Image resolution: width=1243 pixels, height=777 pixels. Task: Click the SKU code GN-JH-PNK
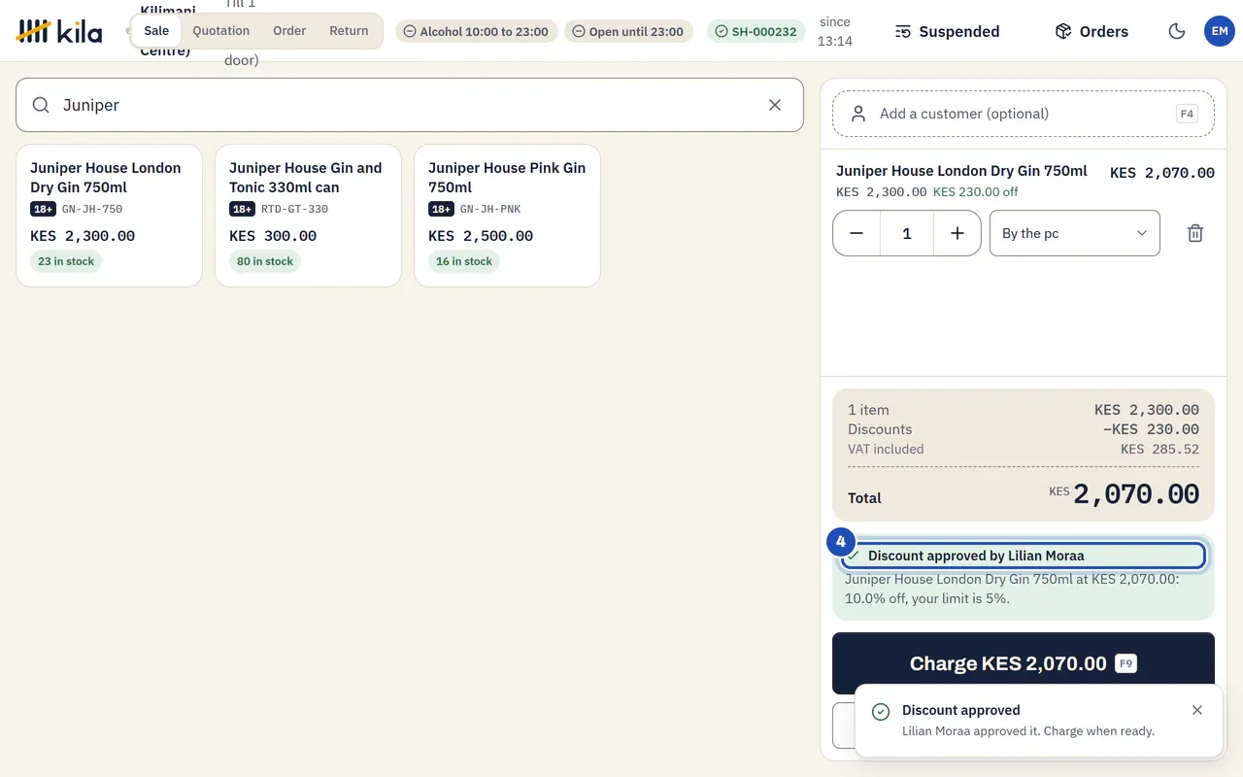click(490, 209)
